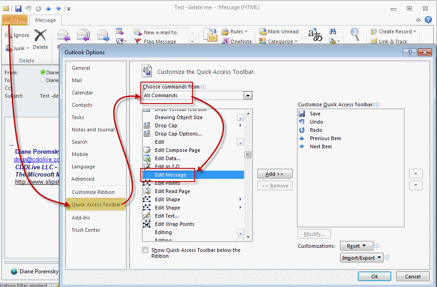Select Previous Item in Quick Access list

(x=325, y=138)
